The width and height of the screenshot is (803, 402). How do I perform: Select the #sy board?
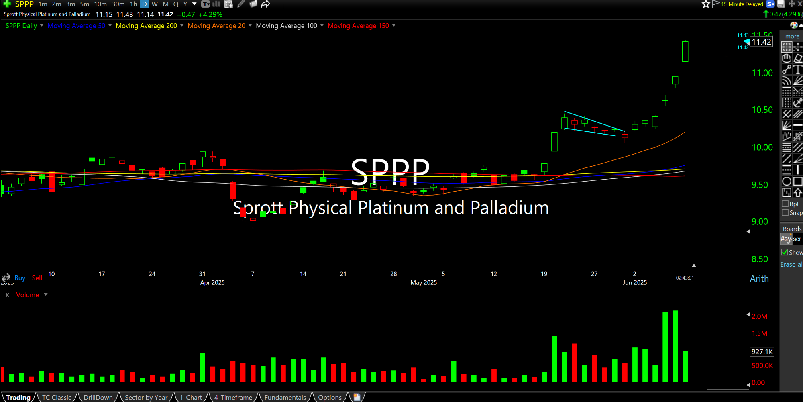point(786,239)
